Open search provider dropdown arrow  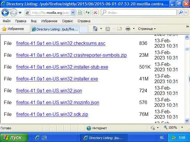(186, 12)
